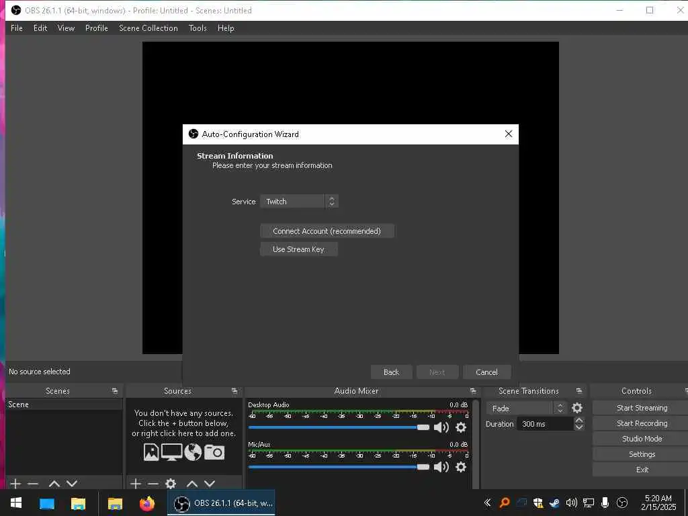Remove selected source with minus button
The image size is (688, 516).
tap(153, 484)
